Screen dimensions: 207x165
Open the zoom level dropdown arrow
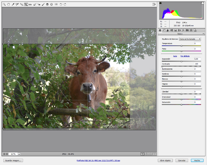pos(19,154)
